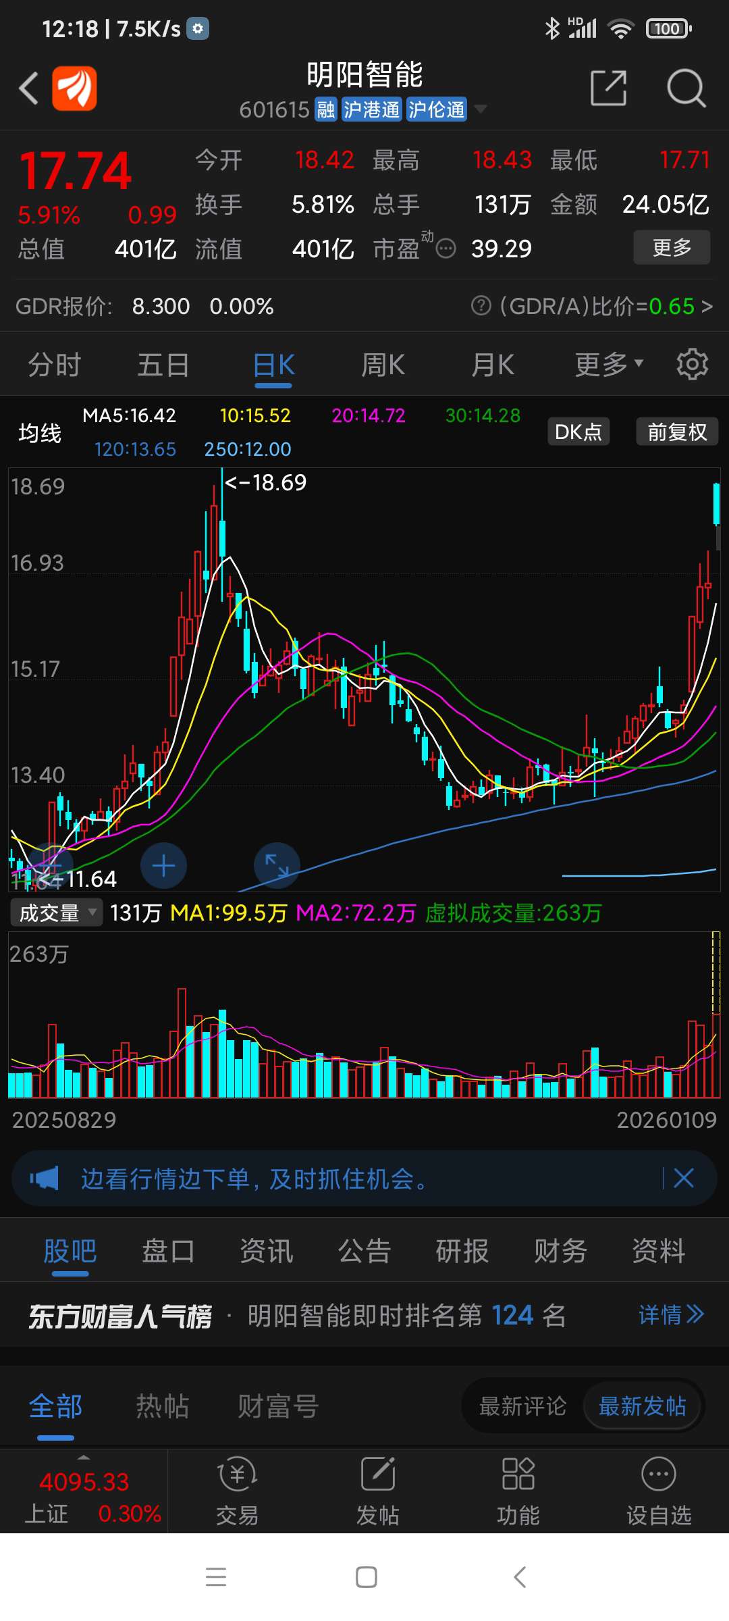
Task: Open the search magnifier icon
Action: (x=686, y=88)
